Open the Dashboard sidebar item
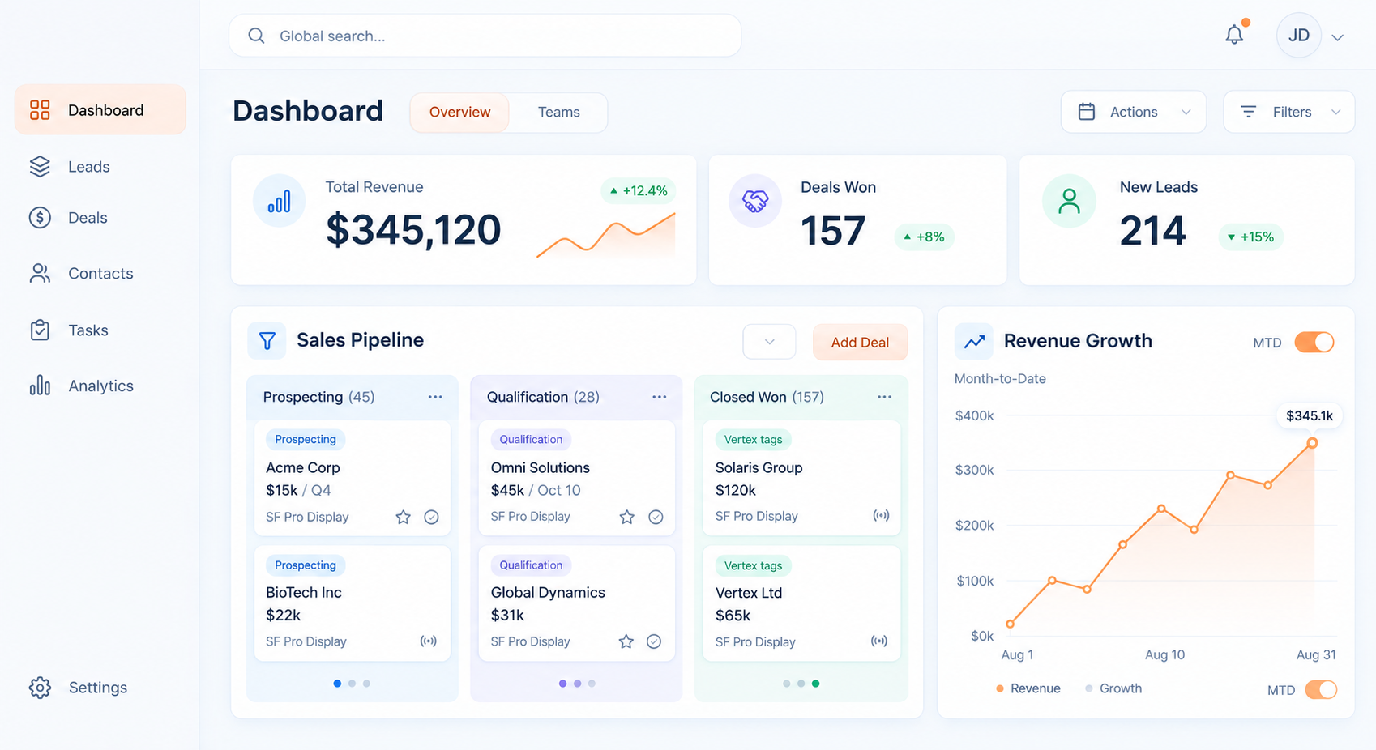 pyautogui.click(x=100, y=109)
